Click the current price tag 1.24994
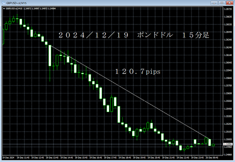The image size is (235, 162). (228, 144)
